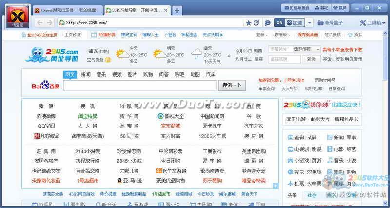Click the XGamer logo login button

click(x=18, y=17)
